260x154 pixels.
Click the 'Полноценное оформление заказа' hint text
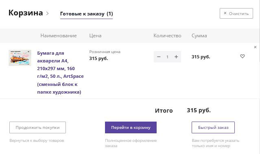[131, 143]
